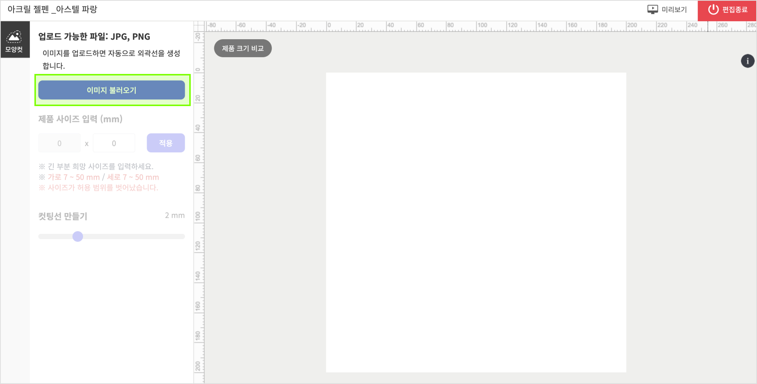Focus the product width input field

point(59,143)
